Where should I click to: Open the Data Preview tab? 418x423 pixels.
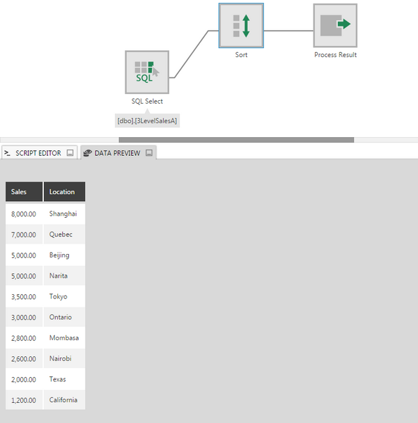116,153
